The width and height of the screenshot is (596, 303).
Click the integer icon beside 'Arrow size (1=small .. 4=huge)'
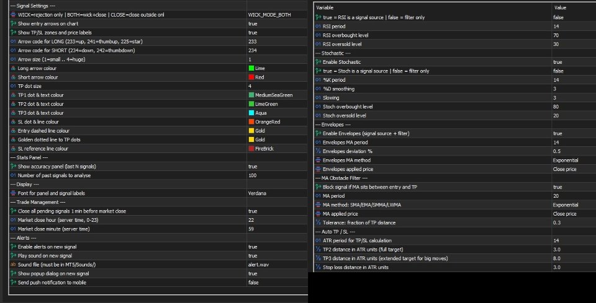click(x=13, y=59)
